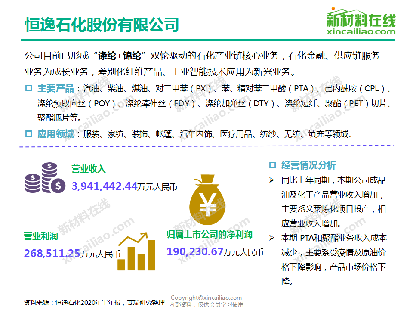Click the 主要产品 heading
413x310 pixels.
tap(55, 88)
